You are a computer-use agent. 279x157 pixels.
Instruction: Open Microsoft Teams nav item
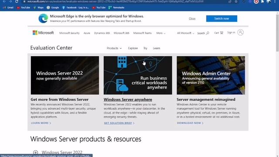click(x=143, y=33)
